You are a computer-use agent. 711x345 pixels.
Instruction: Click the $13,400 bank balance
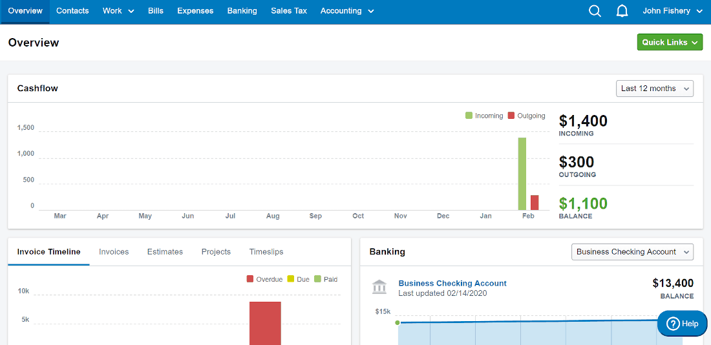[x=673, y=284]
